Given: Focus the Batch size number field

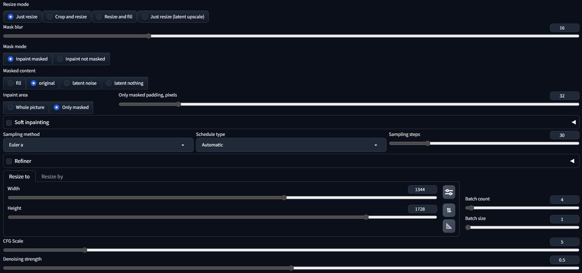Looking at the screenshot, I should (565, 219).
